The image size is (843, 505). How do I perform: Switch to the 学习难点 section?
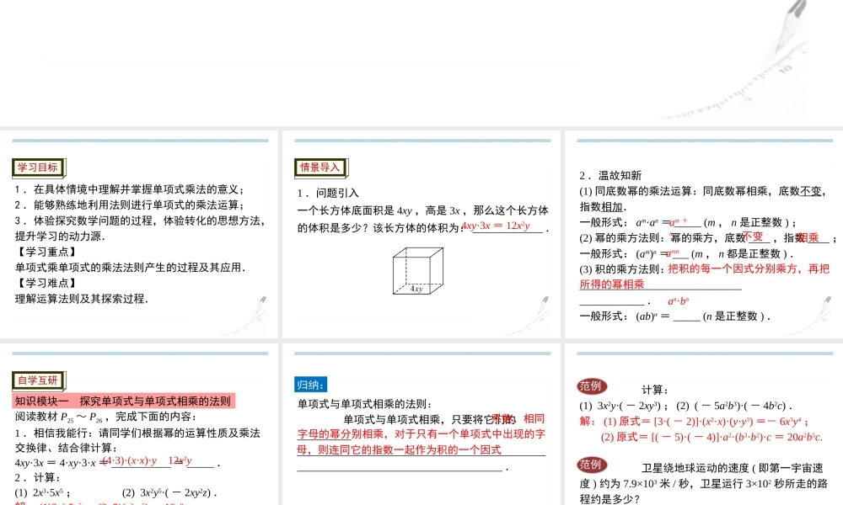tap(38, 282)
